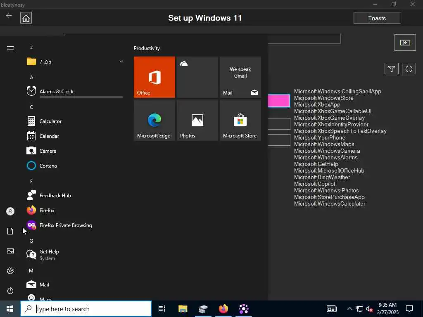Select the pink highlighted box
Screen dimensions: 423x317
pyautogui.click(x=279, y=101)
